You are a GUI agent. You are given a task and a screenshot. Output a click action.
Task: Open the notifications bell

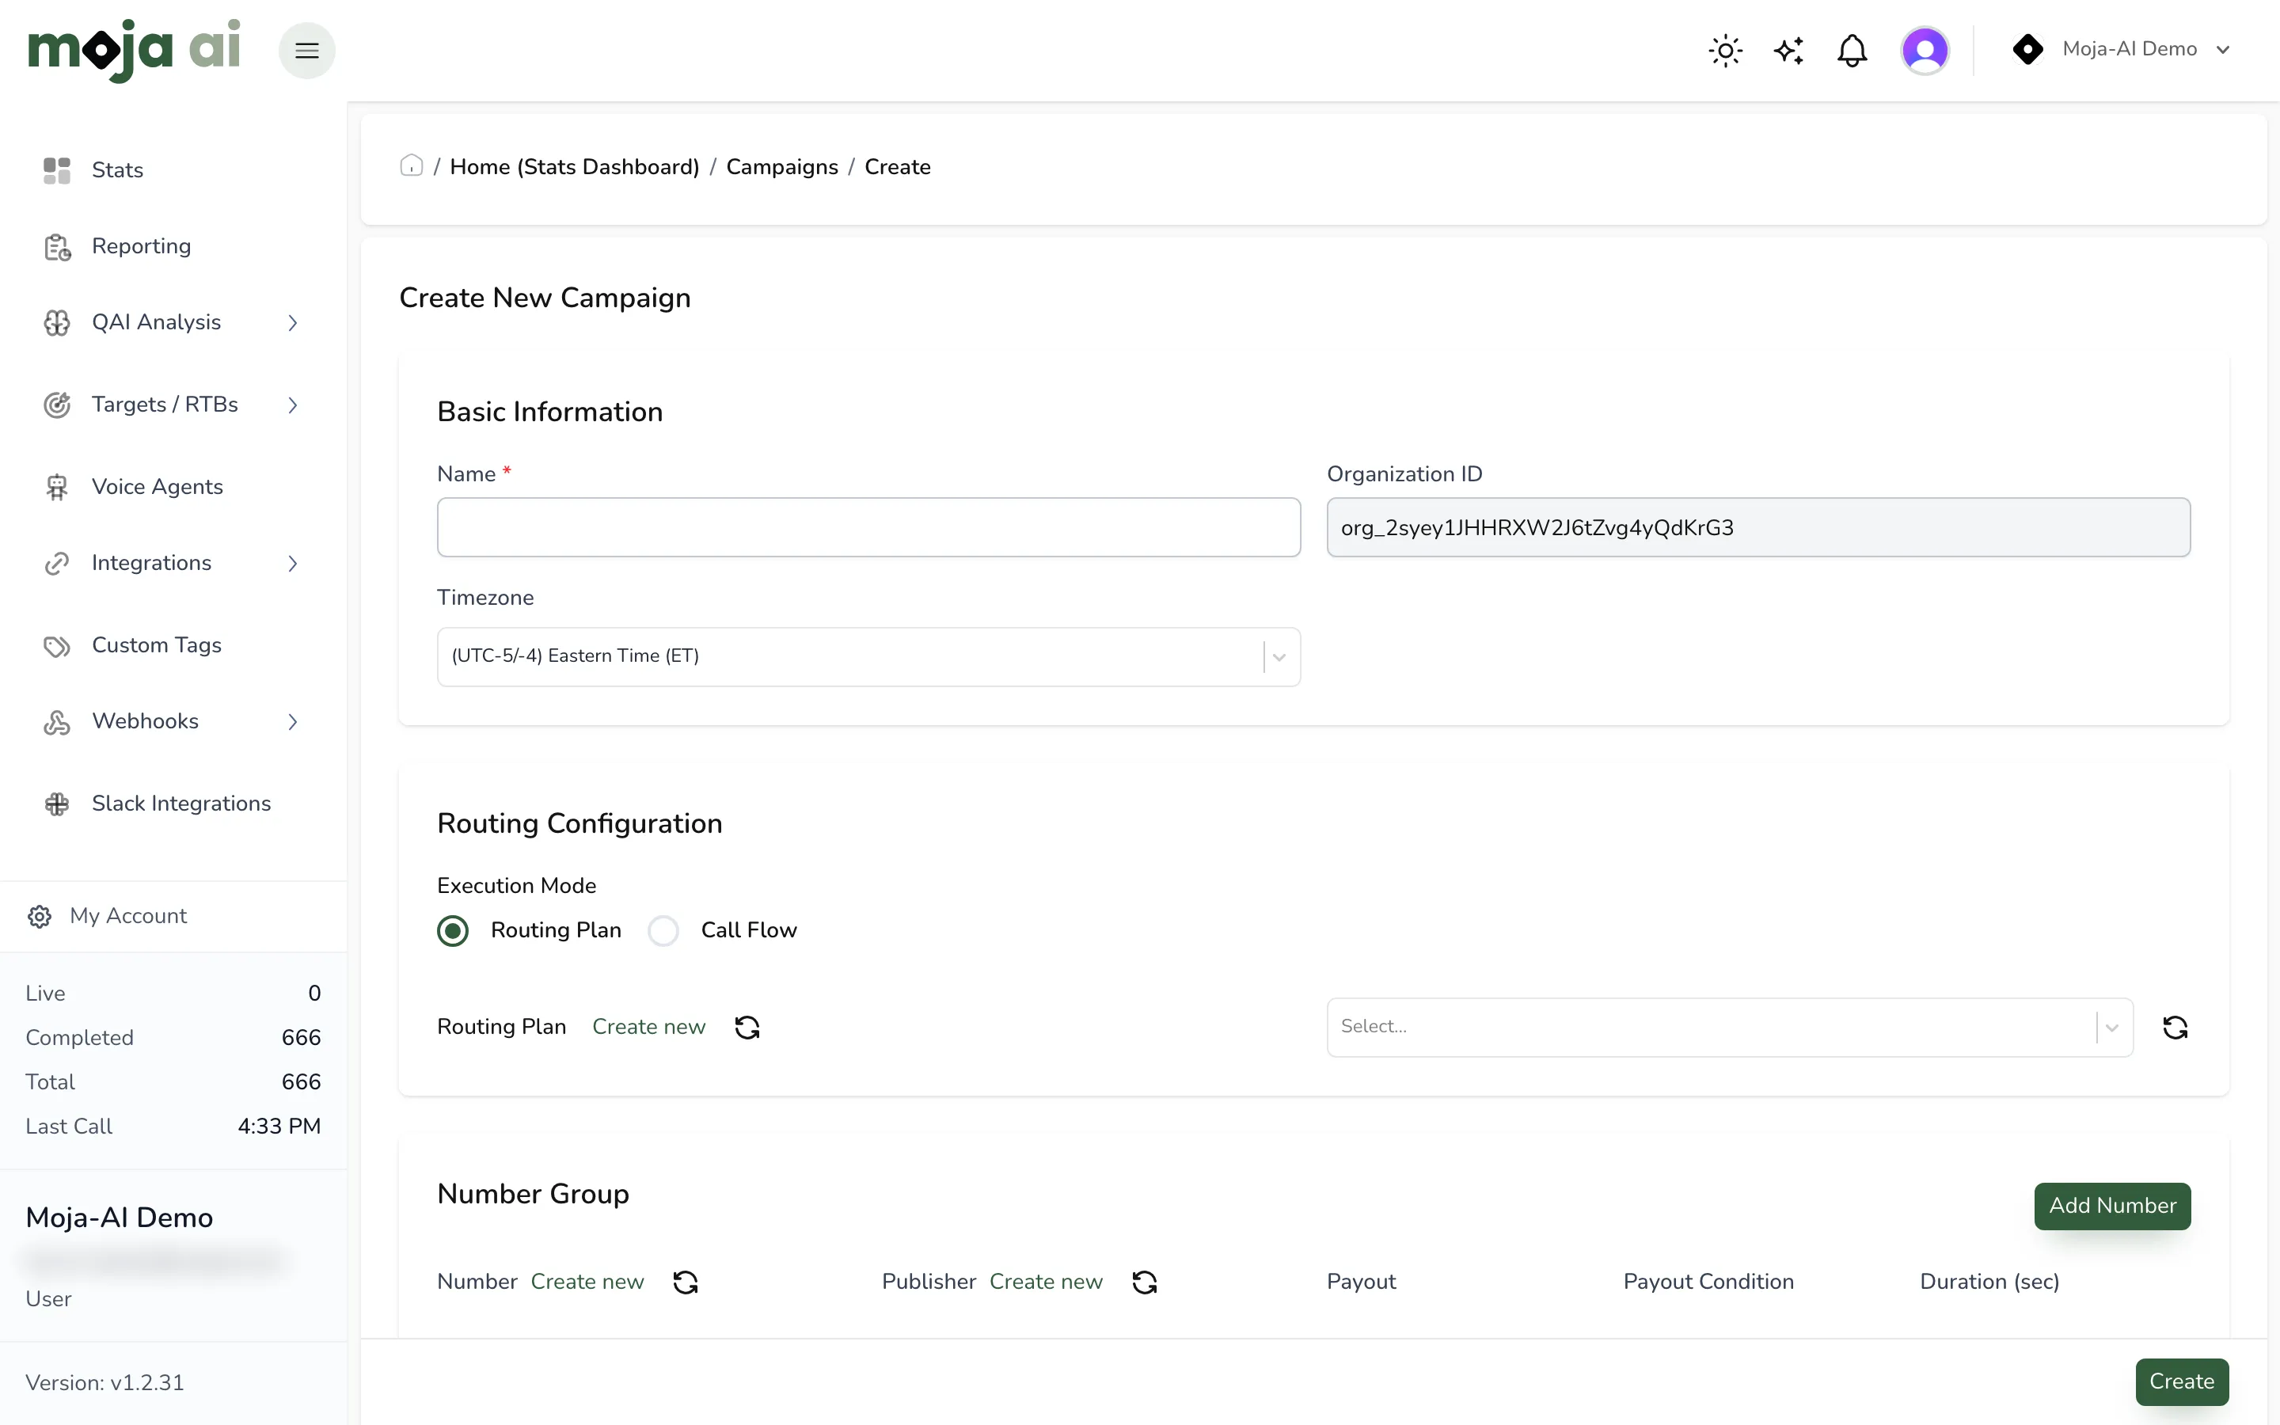(x=1852, y=50)
